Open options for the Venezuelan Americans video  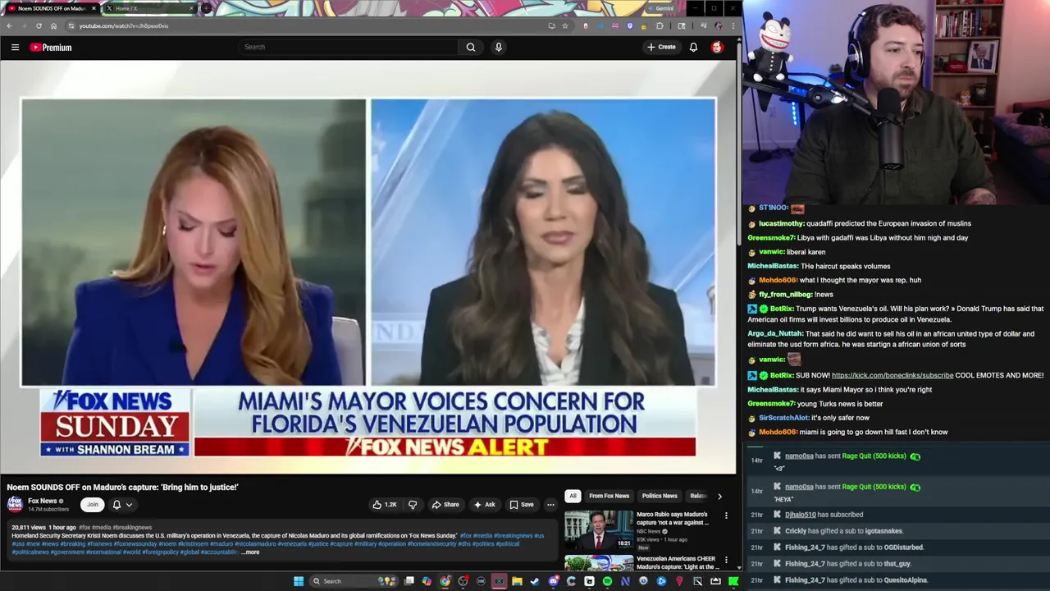point(726,561)
